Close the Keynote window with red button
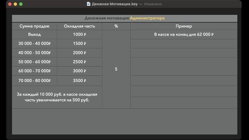This screenshot has height=140, width=249. click(x=10, y=4)
